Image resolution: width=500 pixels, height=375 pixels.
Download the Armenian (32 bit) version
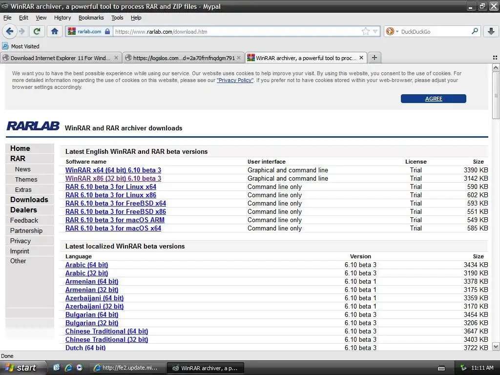point(91,290)
